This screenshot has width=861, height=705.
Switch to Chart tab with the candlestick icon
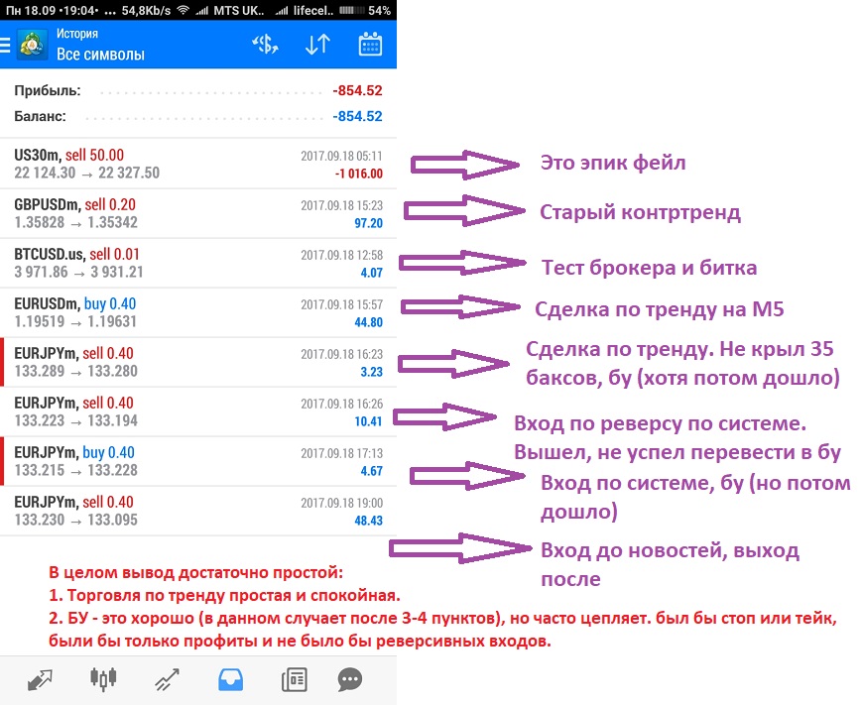(x=103, y=679)
